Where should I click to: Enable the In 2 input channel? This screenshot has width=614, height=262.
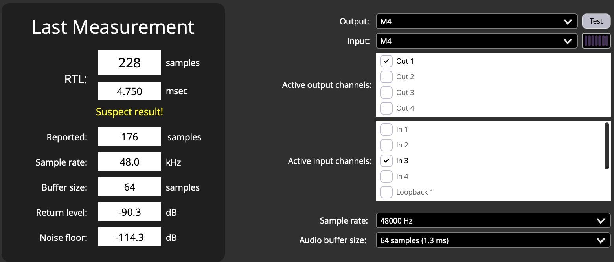click(x=386, y=145)
